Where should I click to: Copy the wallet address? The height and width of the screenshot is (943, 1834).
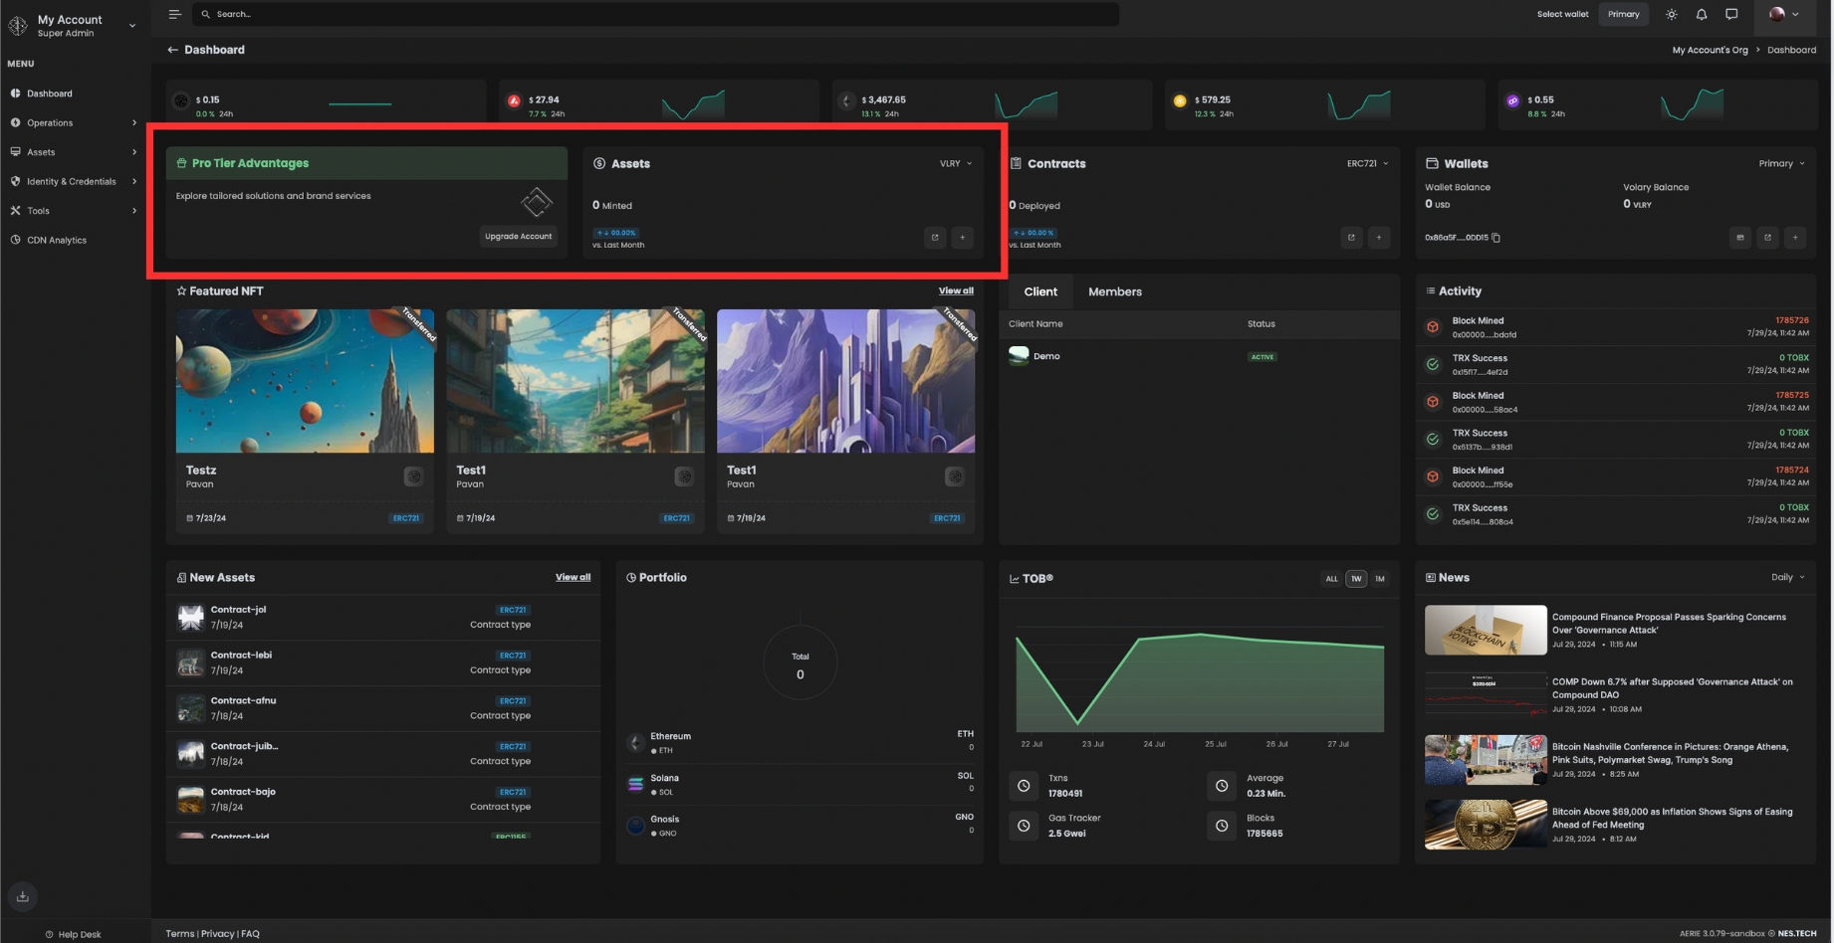click(x=1495, y=238)
